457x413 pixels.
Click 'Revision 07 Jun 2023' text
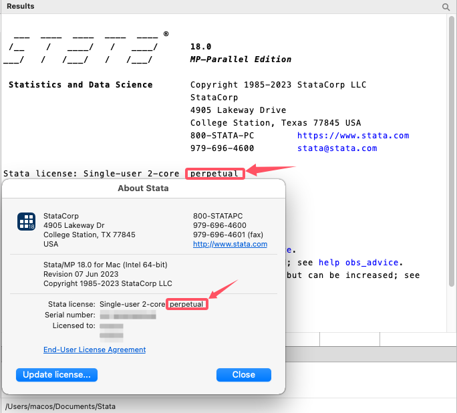point(81,274)
